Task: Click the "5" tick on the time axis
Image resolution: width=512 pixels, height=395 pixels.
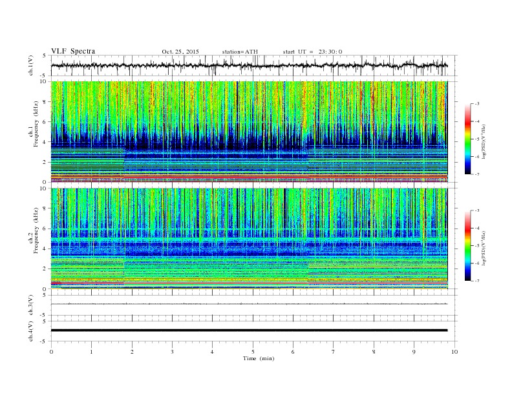Action: (253, 352)
